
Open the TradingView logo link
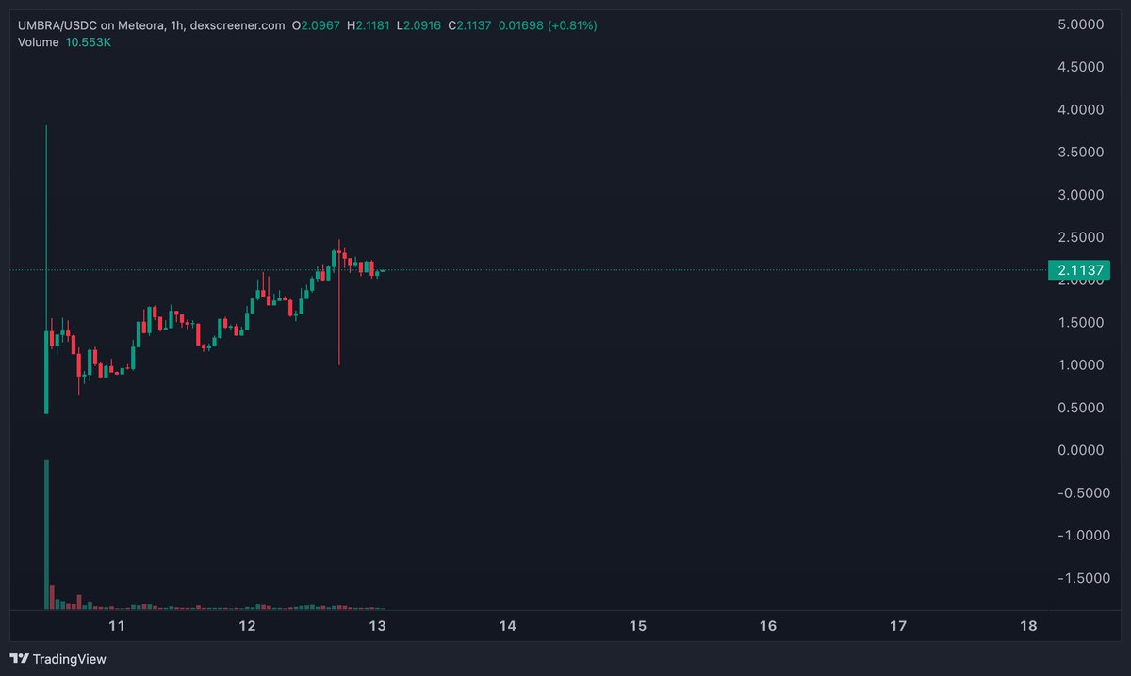pyautogui.click(x=57, y=659)
